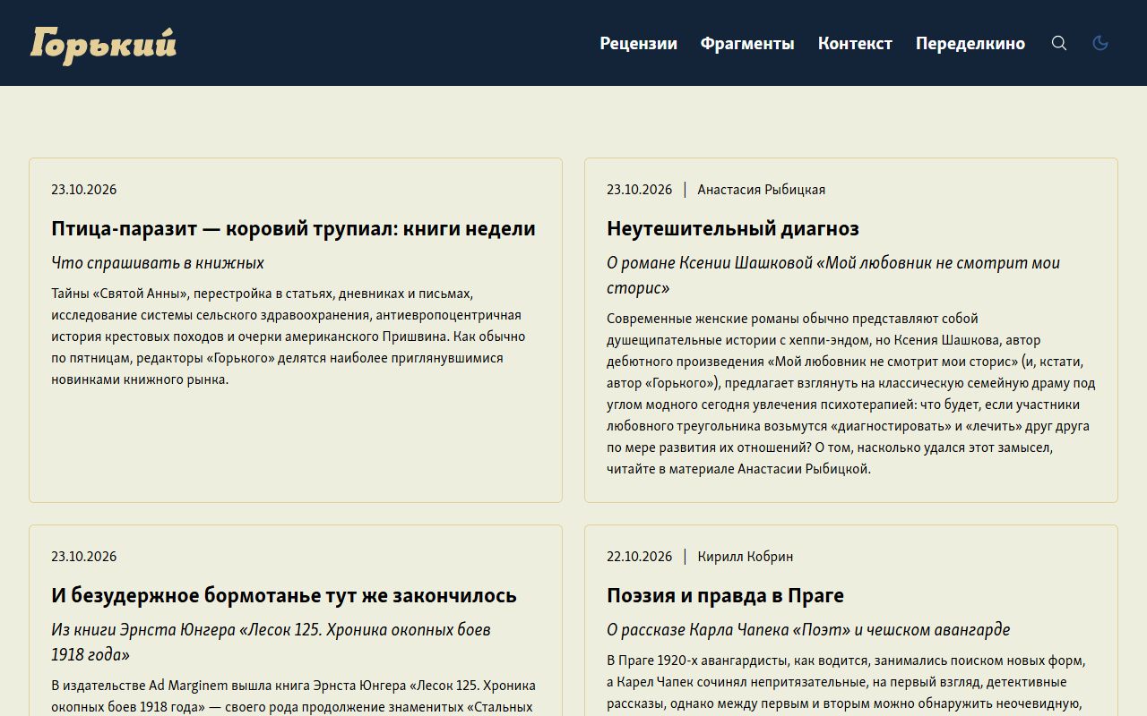Image resolution: width=1147 pixels, height=716 pixels.
Task: View author Кирилл Кобрин's page
Action: pyautogui.click(x=746, y=557)
